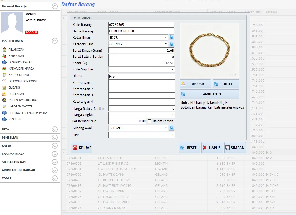Expand the SIMPAN PINJAM arrow
The height and width of the screenshot is (215, 296).
click(55, 162)
